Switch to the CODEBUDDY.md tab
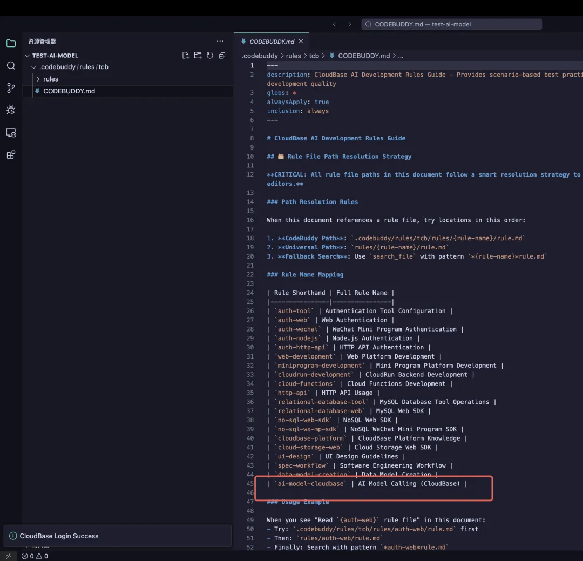 coord(272,41)
